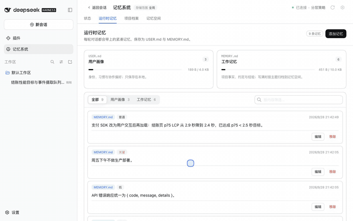Screen dimensions: 353x221
Task: Click the brain icon beside 记忆系统
Action: tap(8, 49)
